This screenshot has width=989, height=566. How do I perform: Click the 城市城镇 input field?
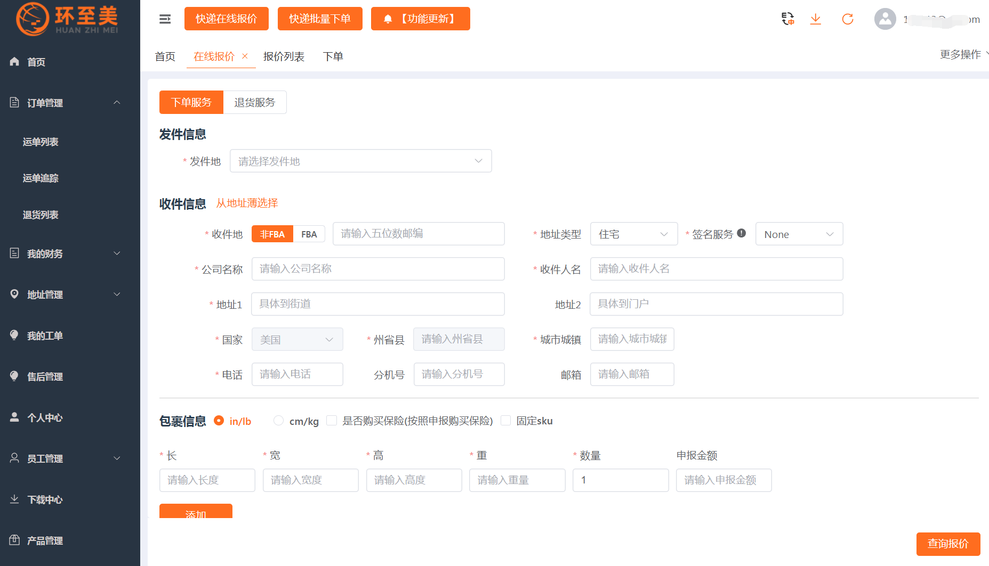(632, 339)
